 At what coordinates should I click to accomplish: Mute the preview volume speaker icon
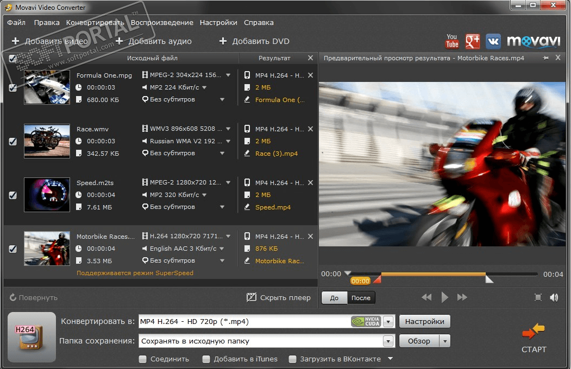[x=554, y=297]
